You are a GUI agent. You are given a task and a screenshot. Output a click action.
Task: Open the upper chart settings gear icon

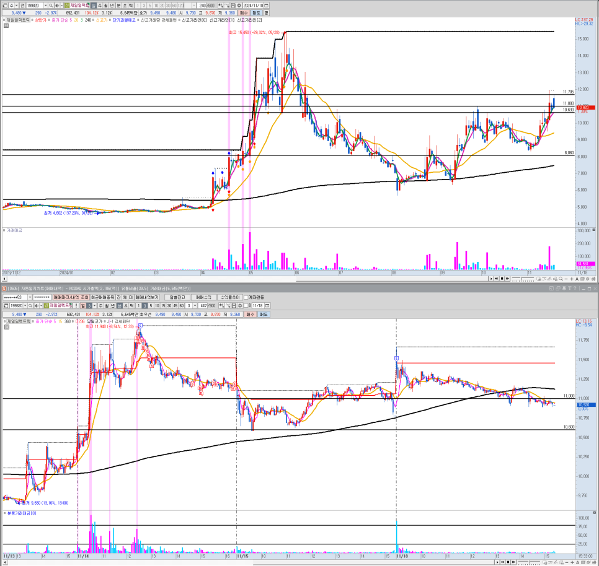pos(239,6)
